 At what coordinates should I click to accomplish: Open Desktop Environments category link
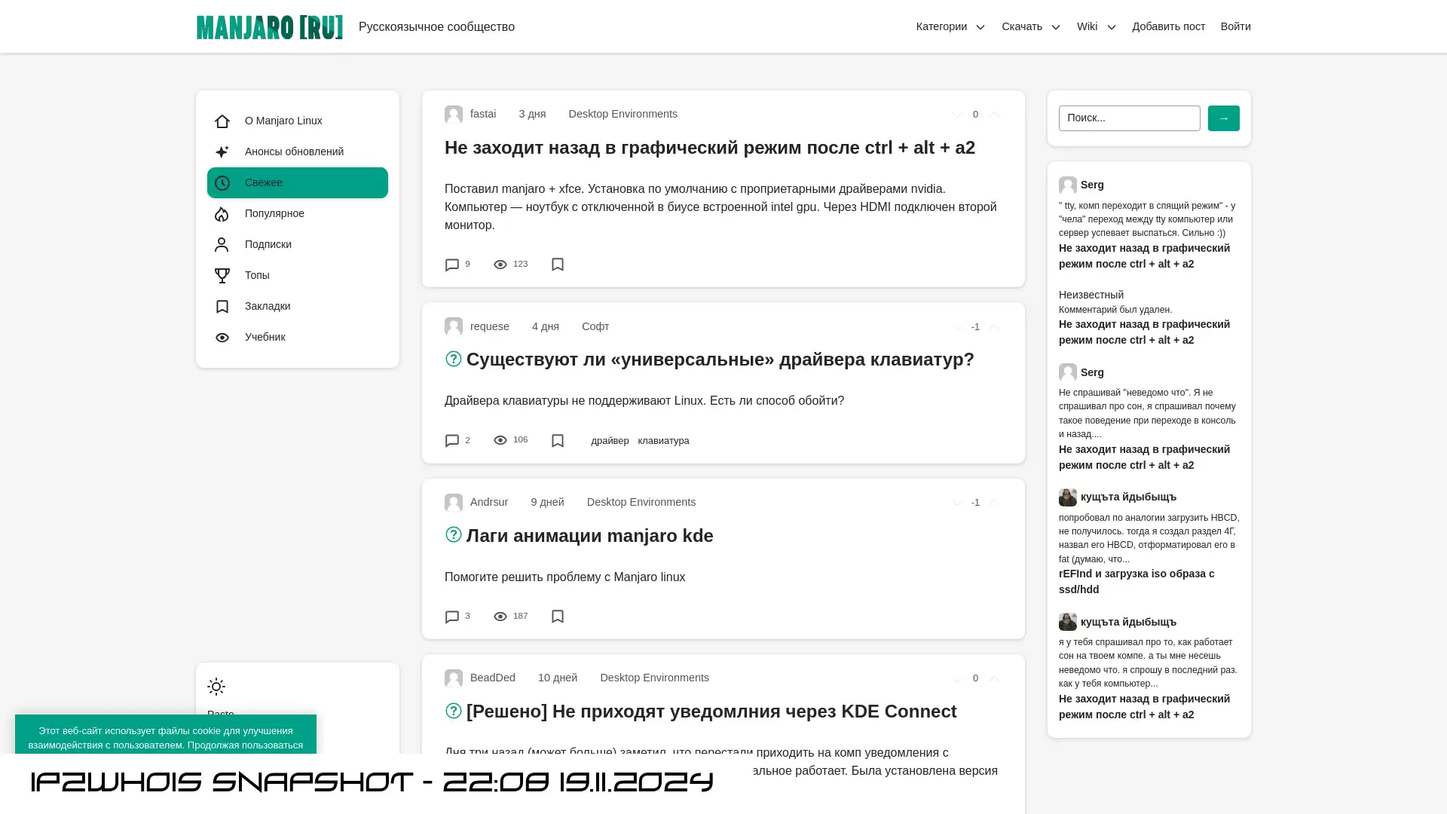tap(623, 113)
